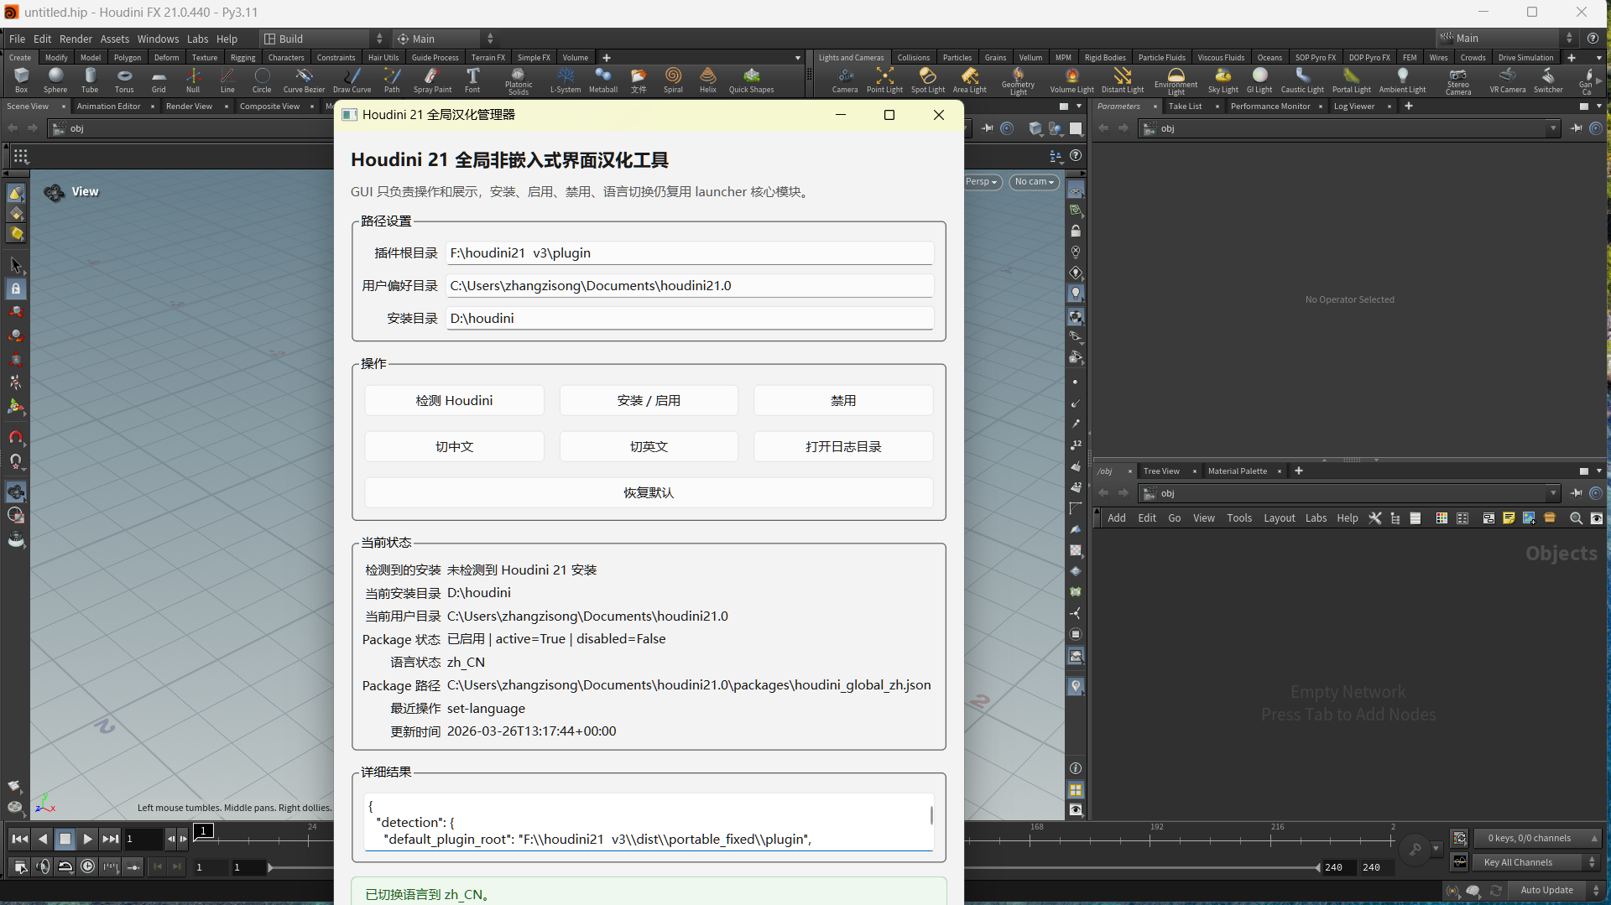1611x905 pixels.
Task: Select the Grid shelf tool
Action: 159,81
